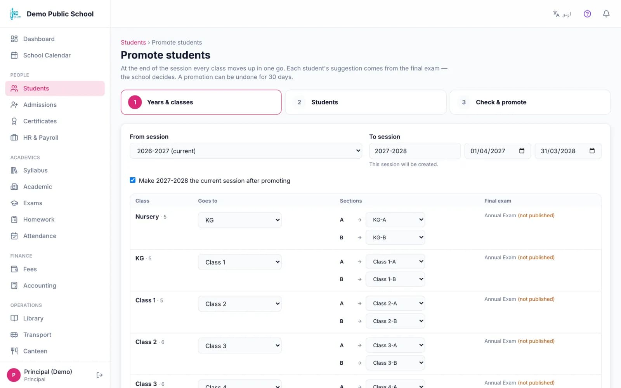Go to Check & promote step
621x388 pixels.
coord(530,102)
